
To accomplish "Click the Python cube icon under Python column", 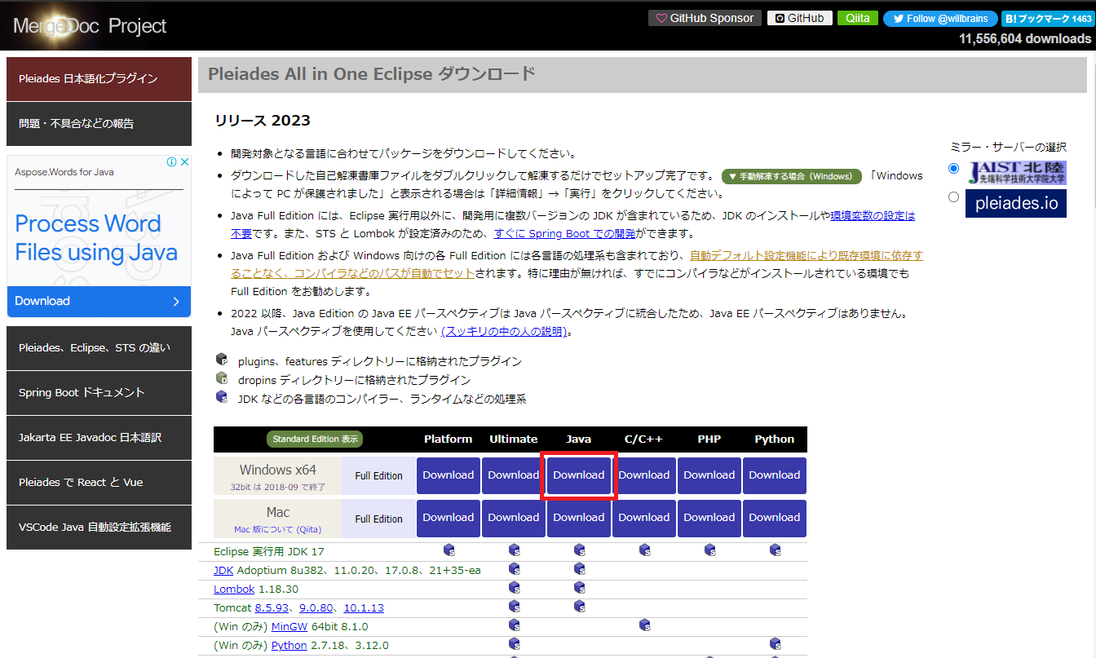I will click(775, 643).
